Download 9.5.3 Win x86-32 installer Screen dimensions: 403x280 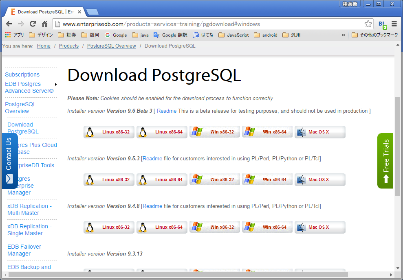[x=215, y=179]
